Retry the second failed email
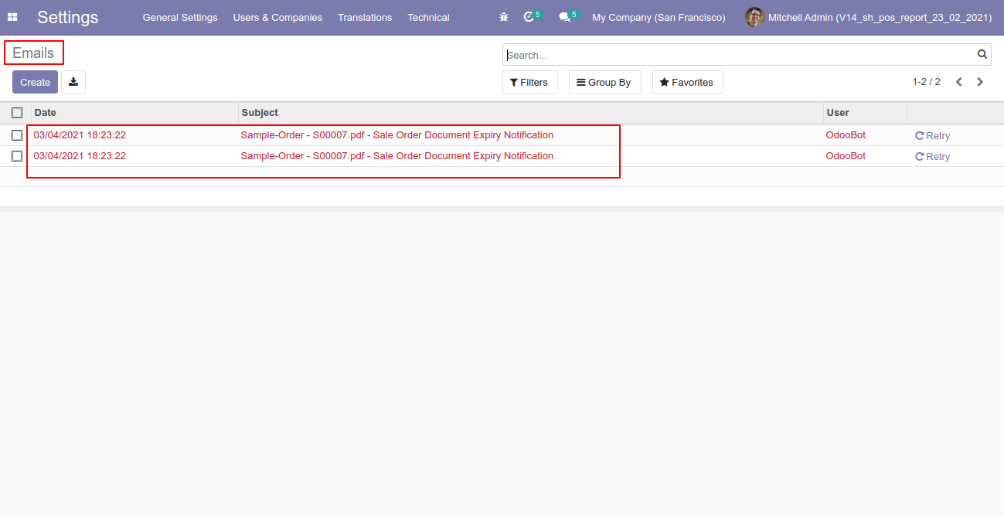Screen dimensions: 1004x517 932,156
